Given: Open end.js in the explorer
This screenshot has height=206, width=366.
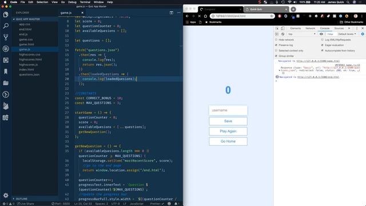Looking at the screenshot, I should point(23,34).
